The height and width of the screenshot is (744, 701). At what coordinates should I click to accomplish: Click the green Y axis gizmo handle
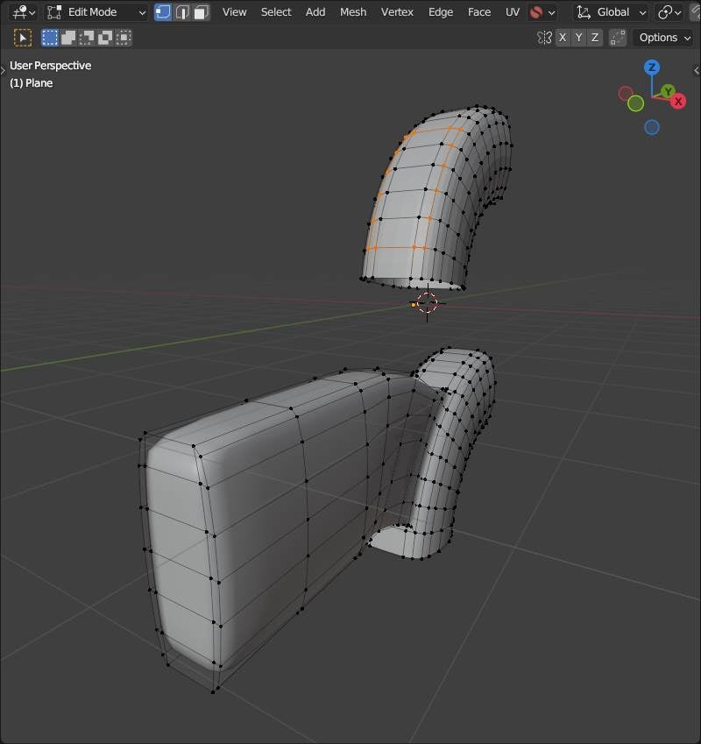(668, 90)
